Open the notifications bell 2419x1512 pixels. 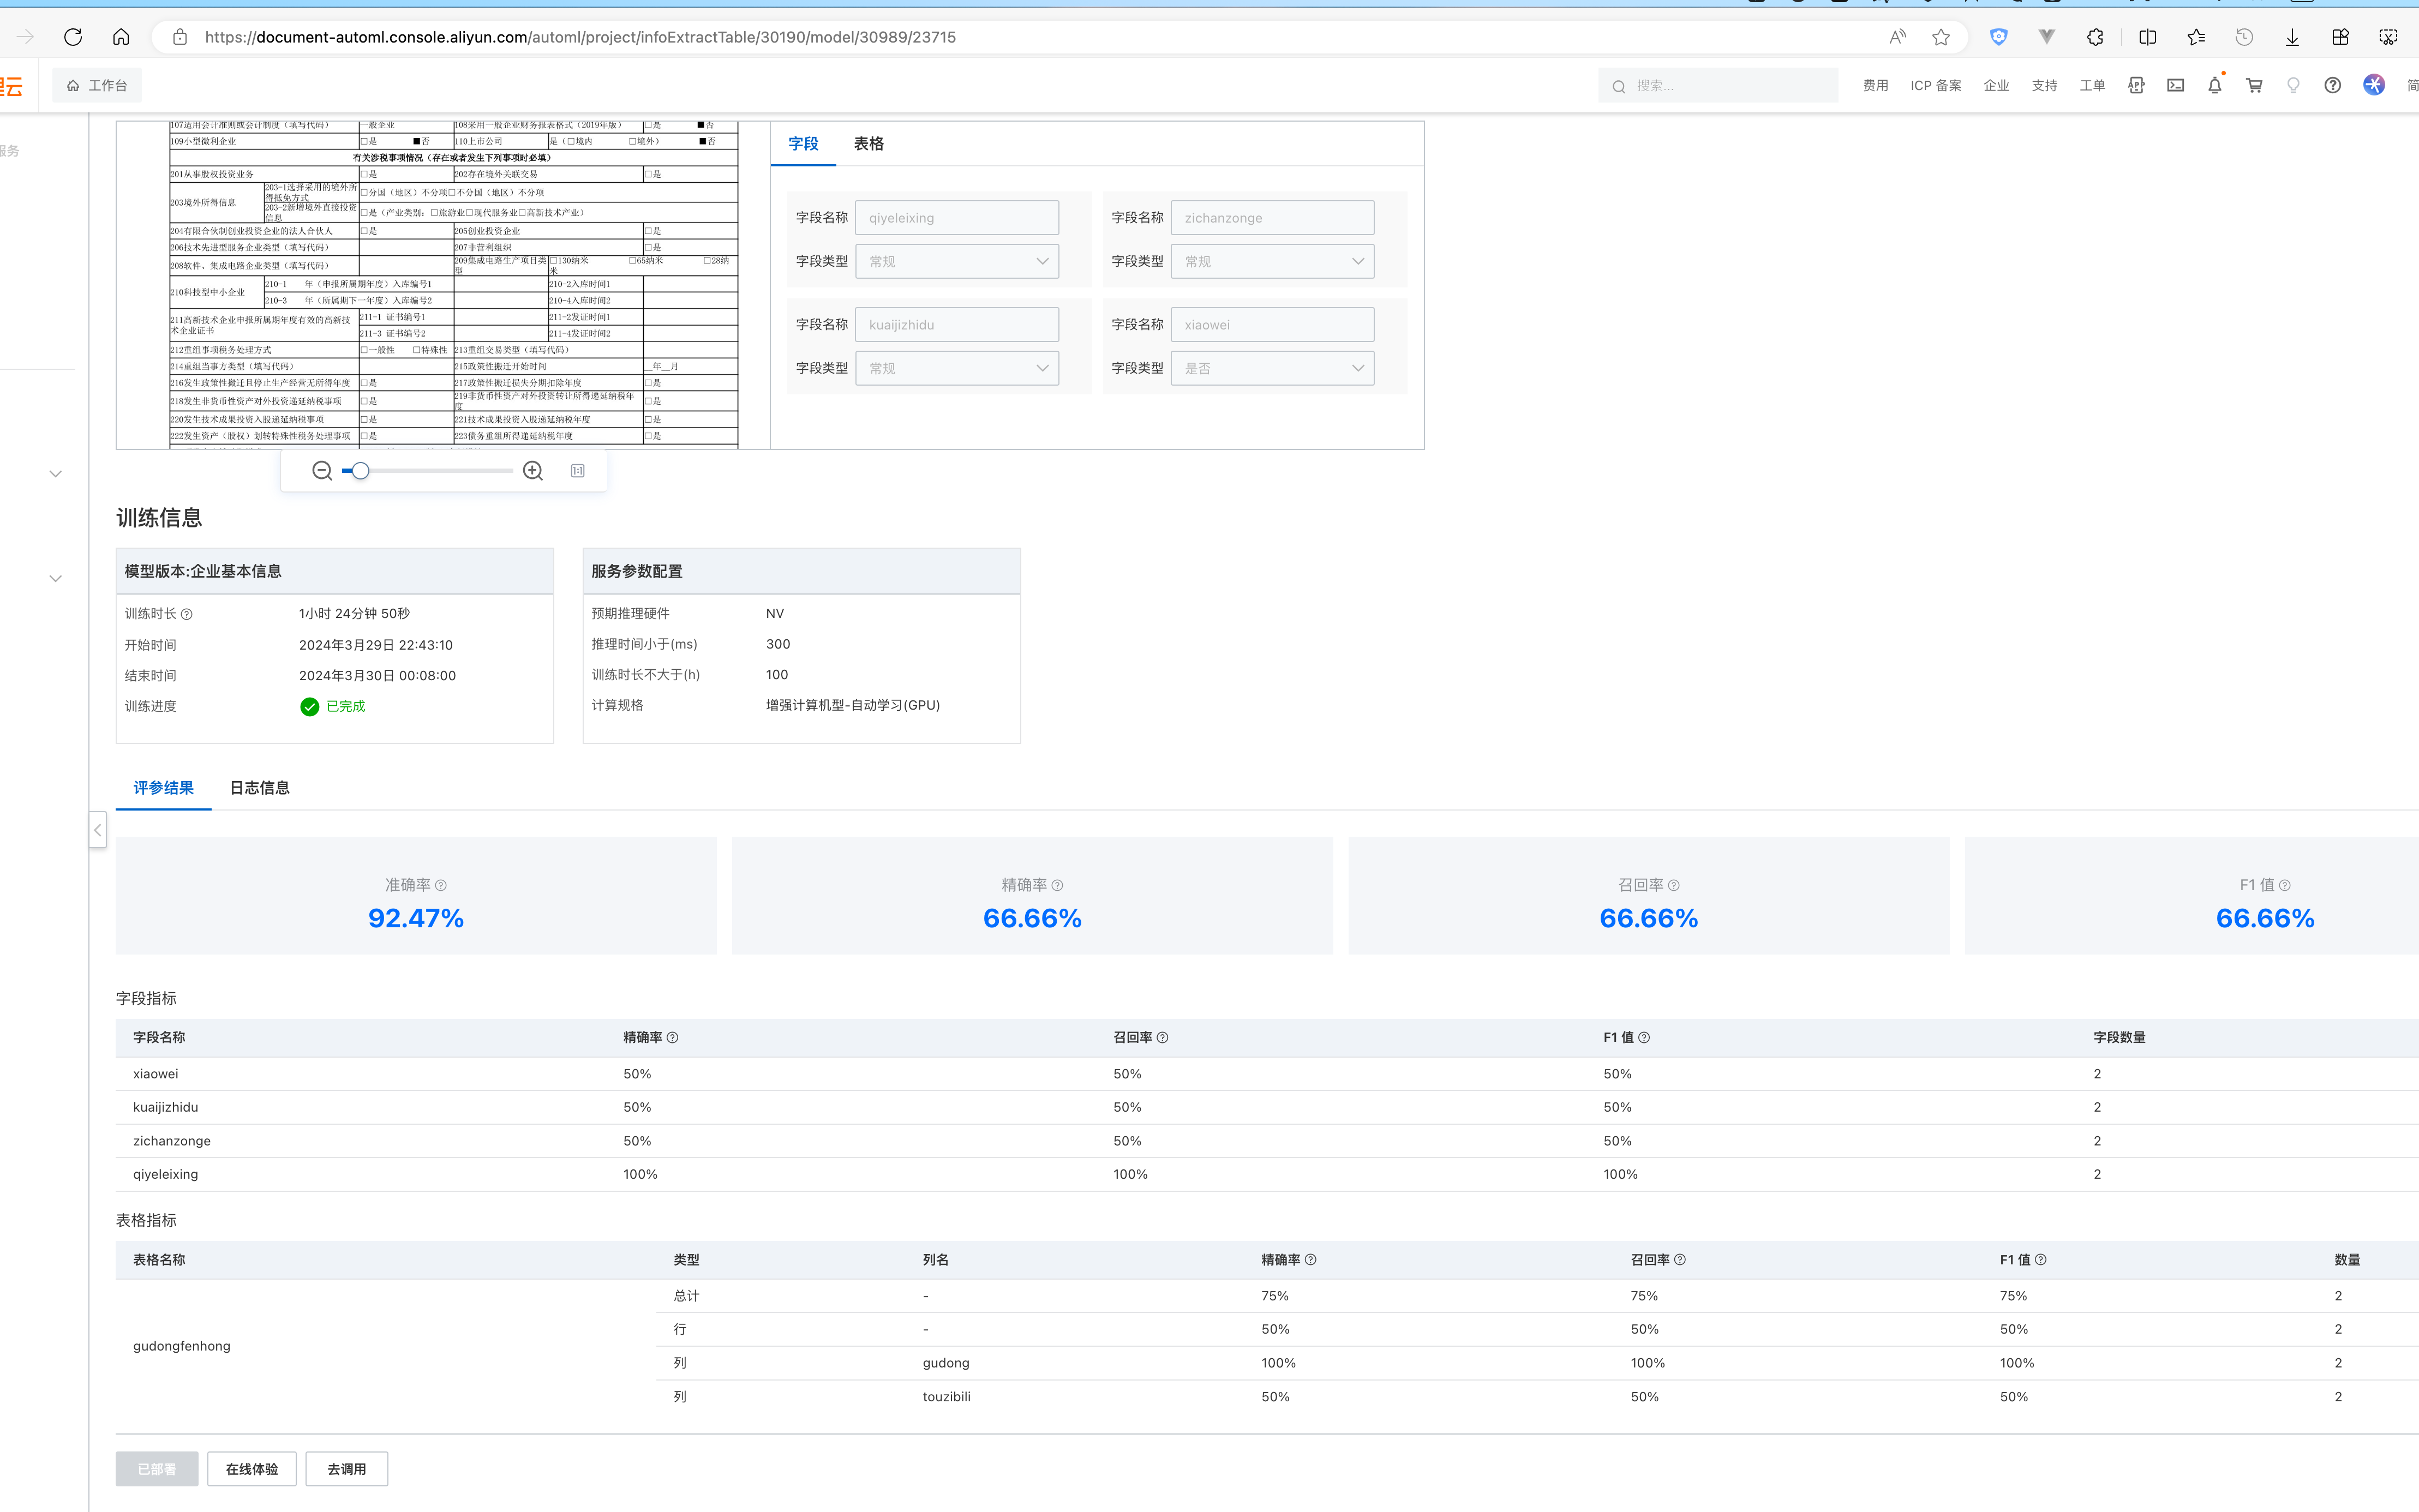point(2215,86)
